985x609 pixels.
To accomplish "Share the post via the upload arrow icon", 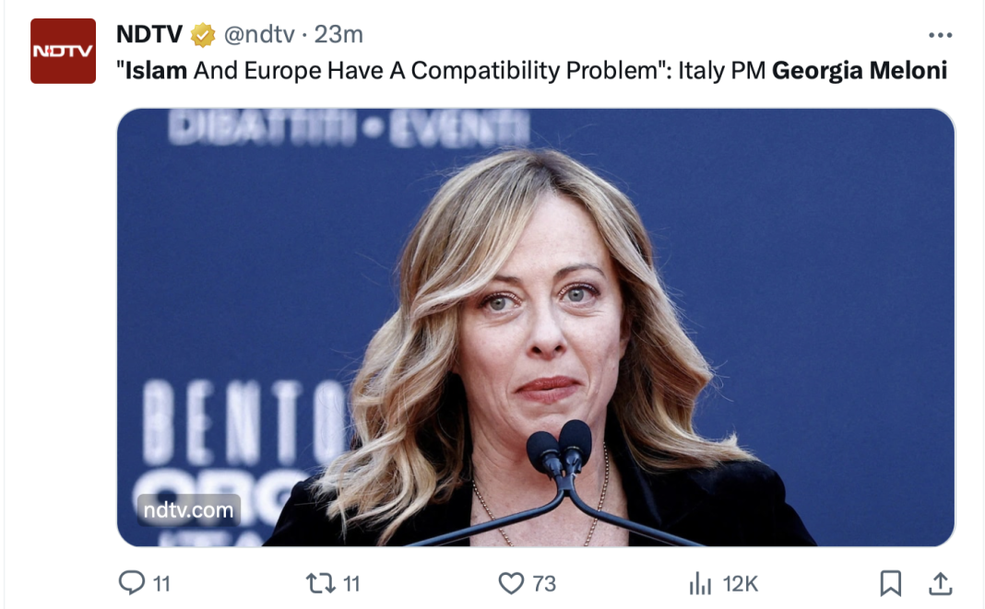I will 940,582.
